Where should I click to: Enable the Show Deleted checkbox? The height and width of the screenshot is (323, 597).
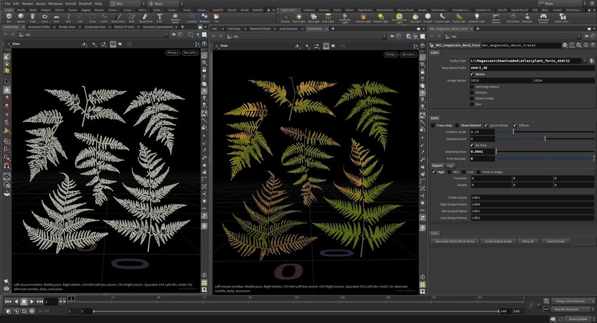pyautogui.click(x=457, y=126)
